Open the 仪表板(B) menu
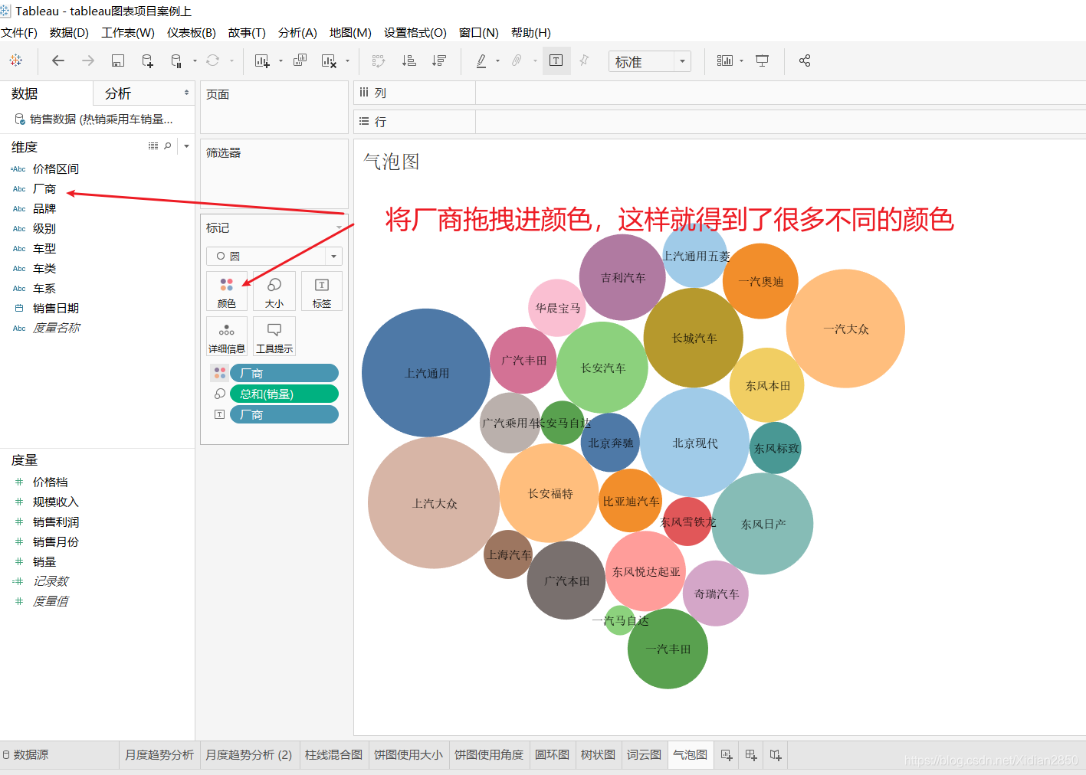The width and height of the screenshot is (1086, 775). 192,32
